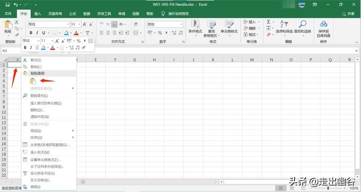The height and width of the screenshot is (192, 361).
Task: Open the number format 常规 dropdown
Action: [x=182, y=24]
